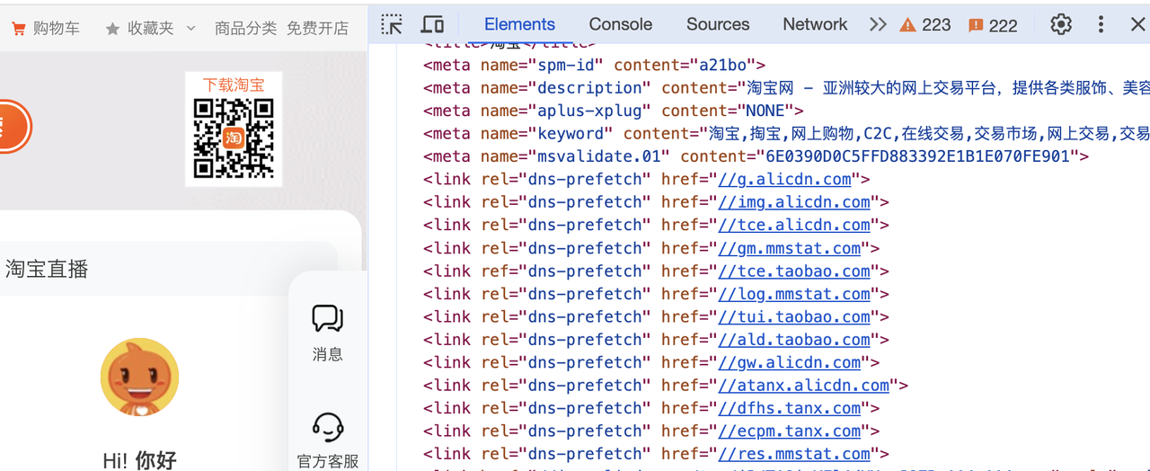Open the //ald.taobao.com href link
1150x471 pixels.
click(x=794, y=340)
